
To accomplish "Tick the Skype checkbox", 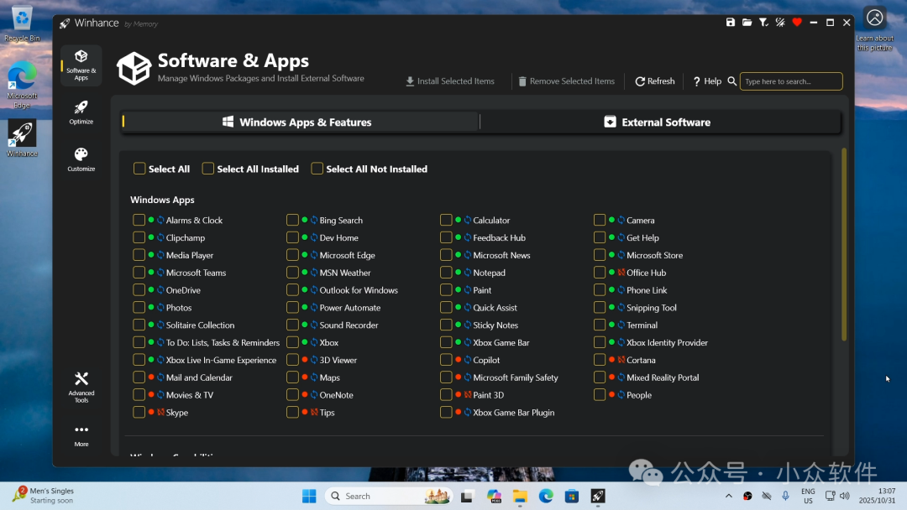I will 139,413.
